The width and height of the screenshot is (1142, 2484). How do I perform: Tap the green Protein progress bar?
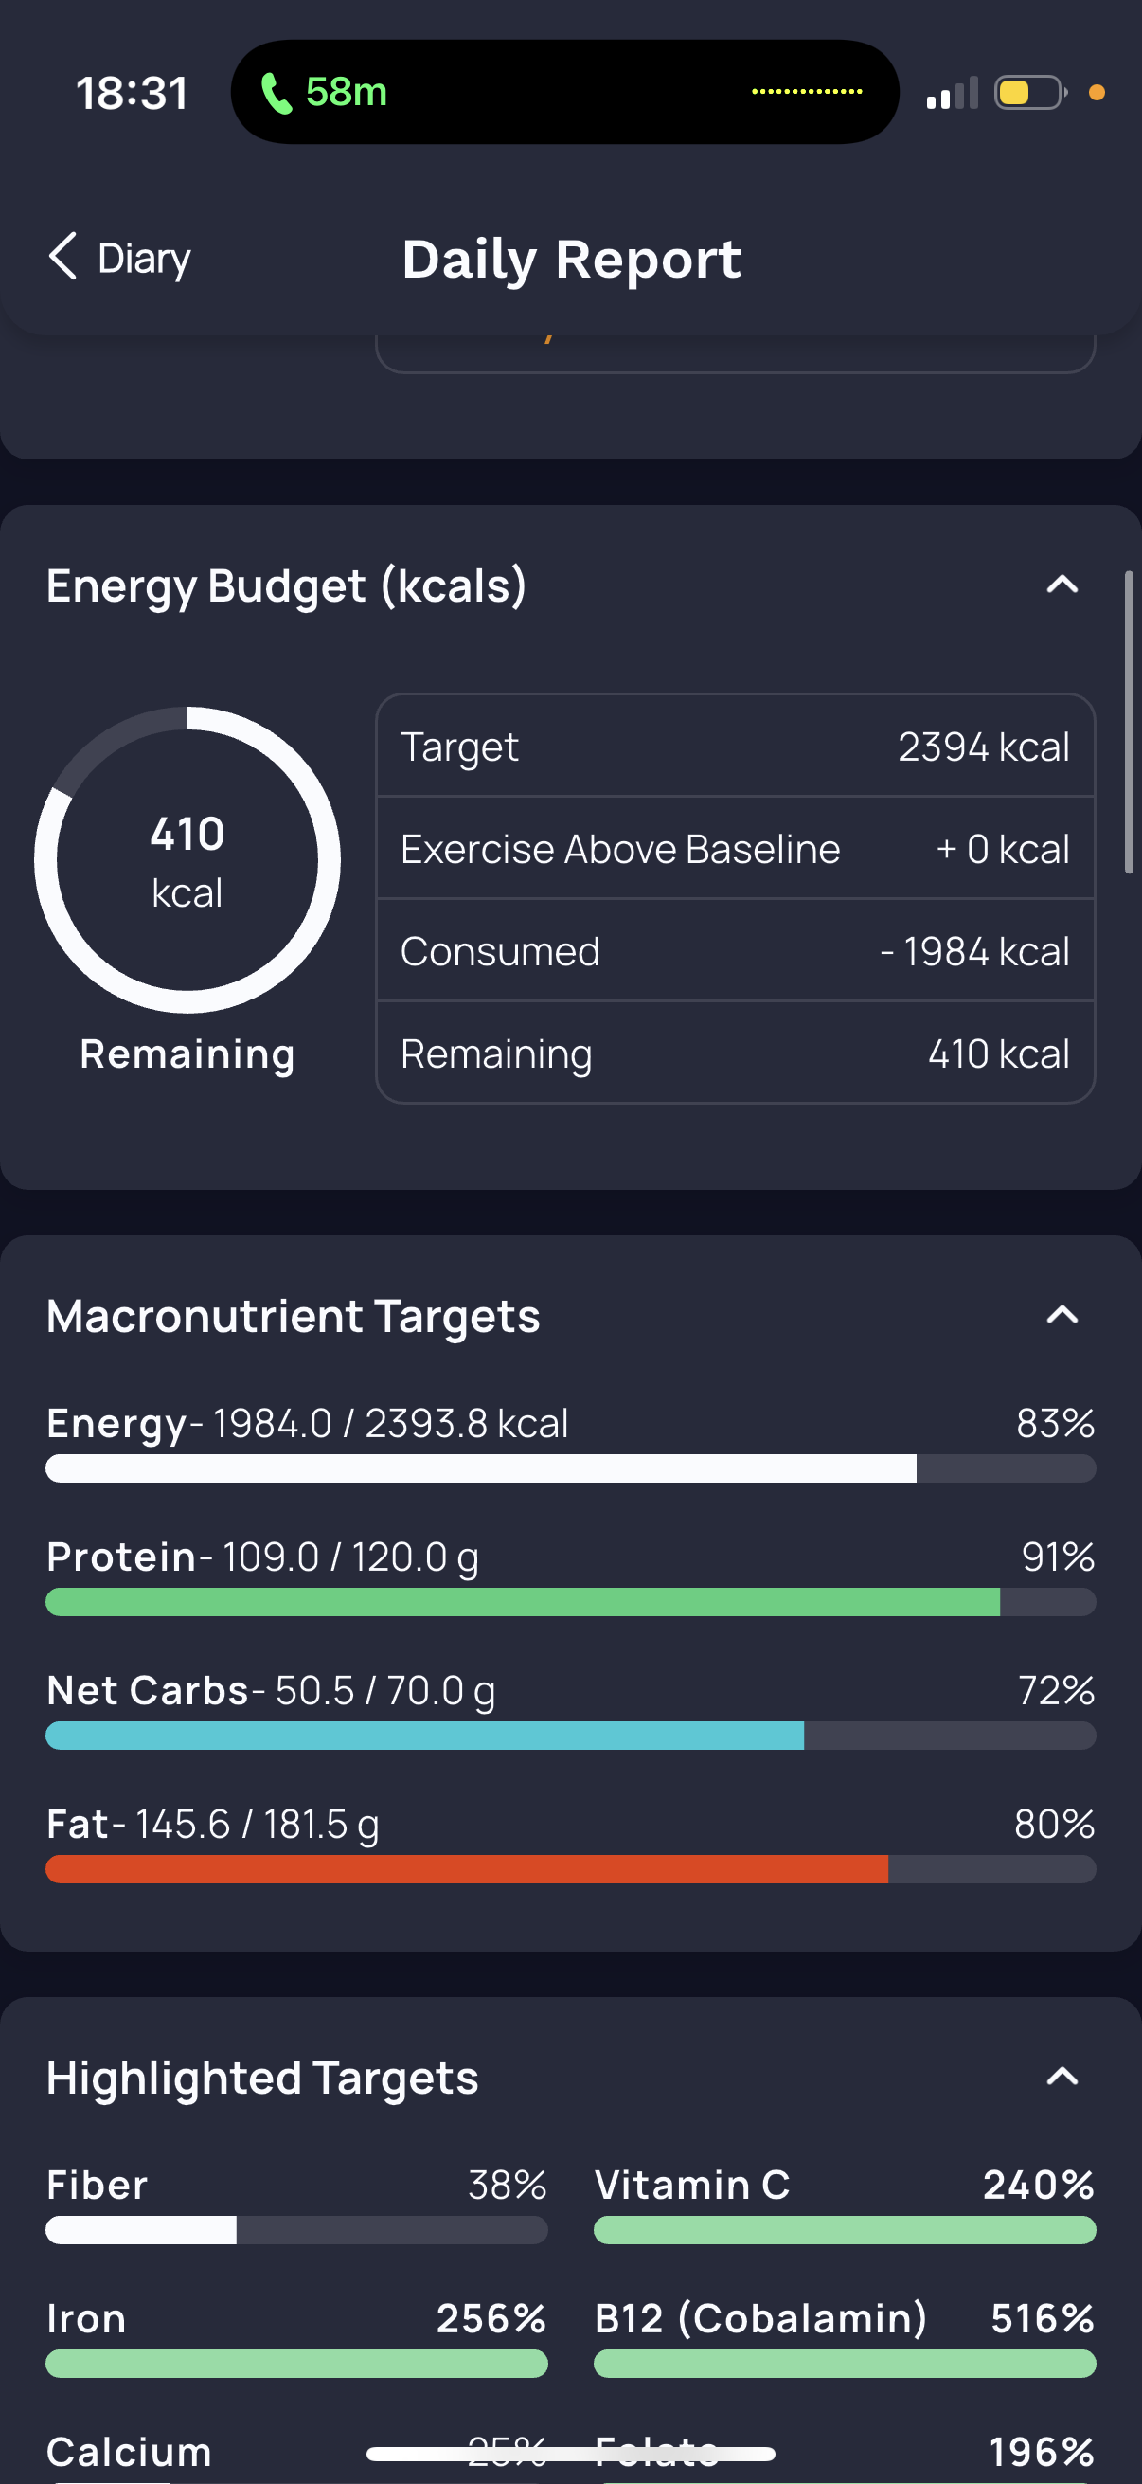570,1602
